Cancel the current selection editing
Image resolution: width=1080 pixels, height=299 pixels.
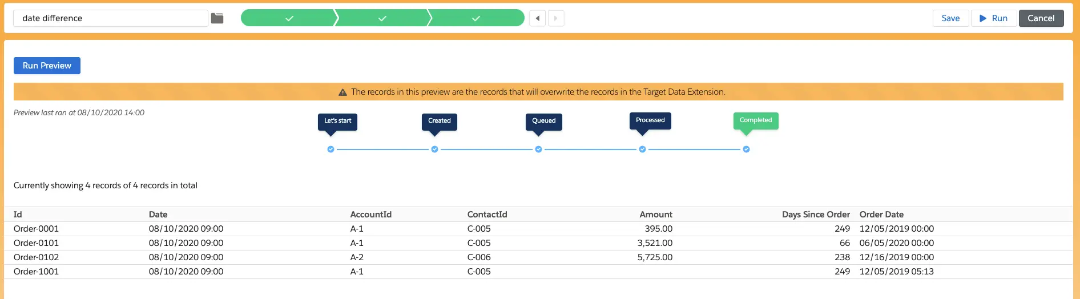click(1041, 18)
